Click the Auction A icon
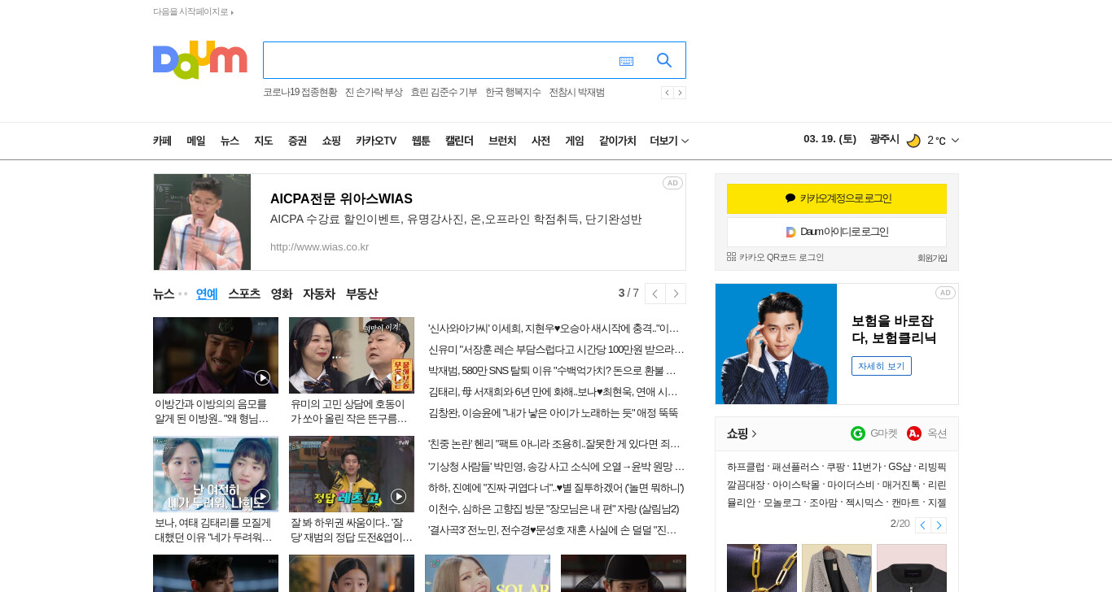Image resolution: width=1112 pixels, height=592 pixels. [914, 433]
